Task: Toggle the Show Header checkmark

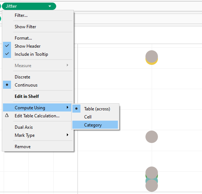Action: (x=7, y=46)
